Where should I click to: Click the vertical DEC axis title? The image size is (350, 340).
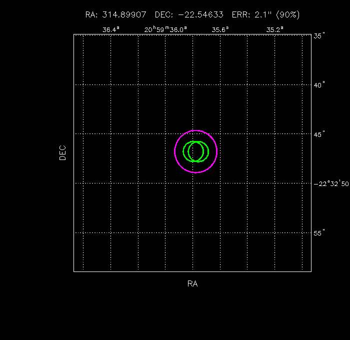(62, 152)
